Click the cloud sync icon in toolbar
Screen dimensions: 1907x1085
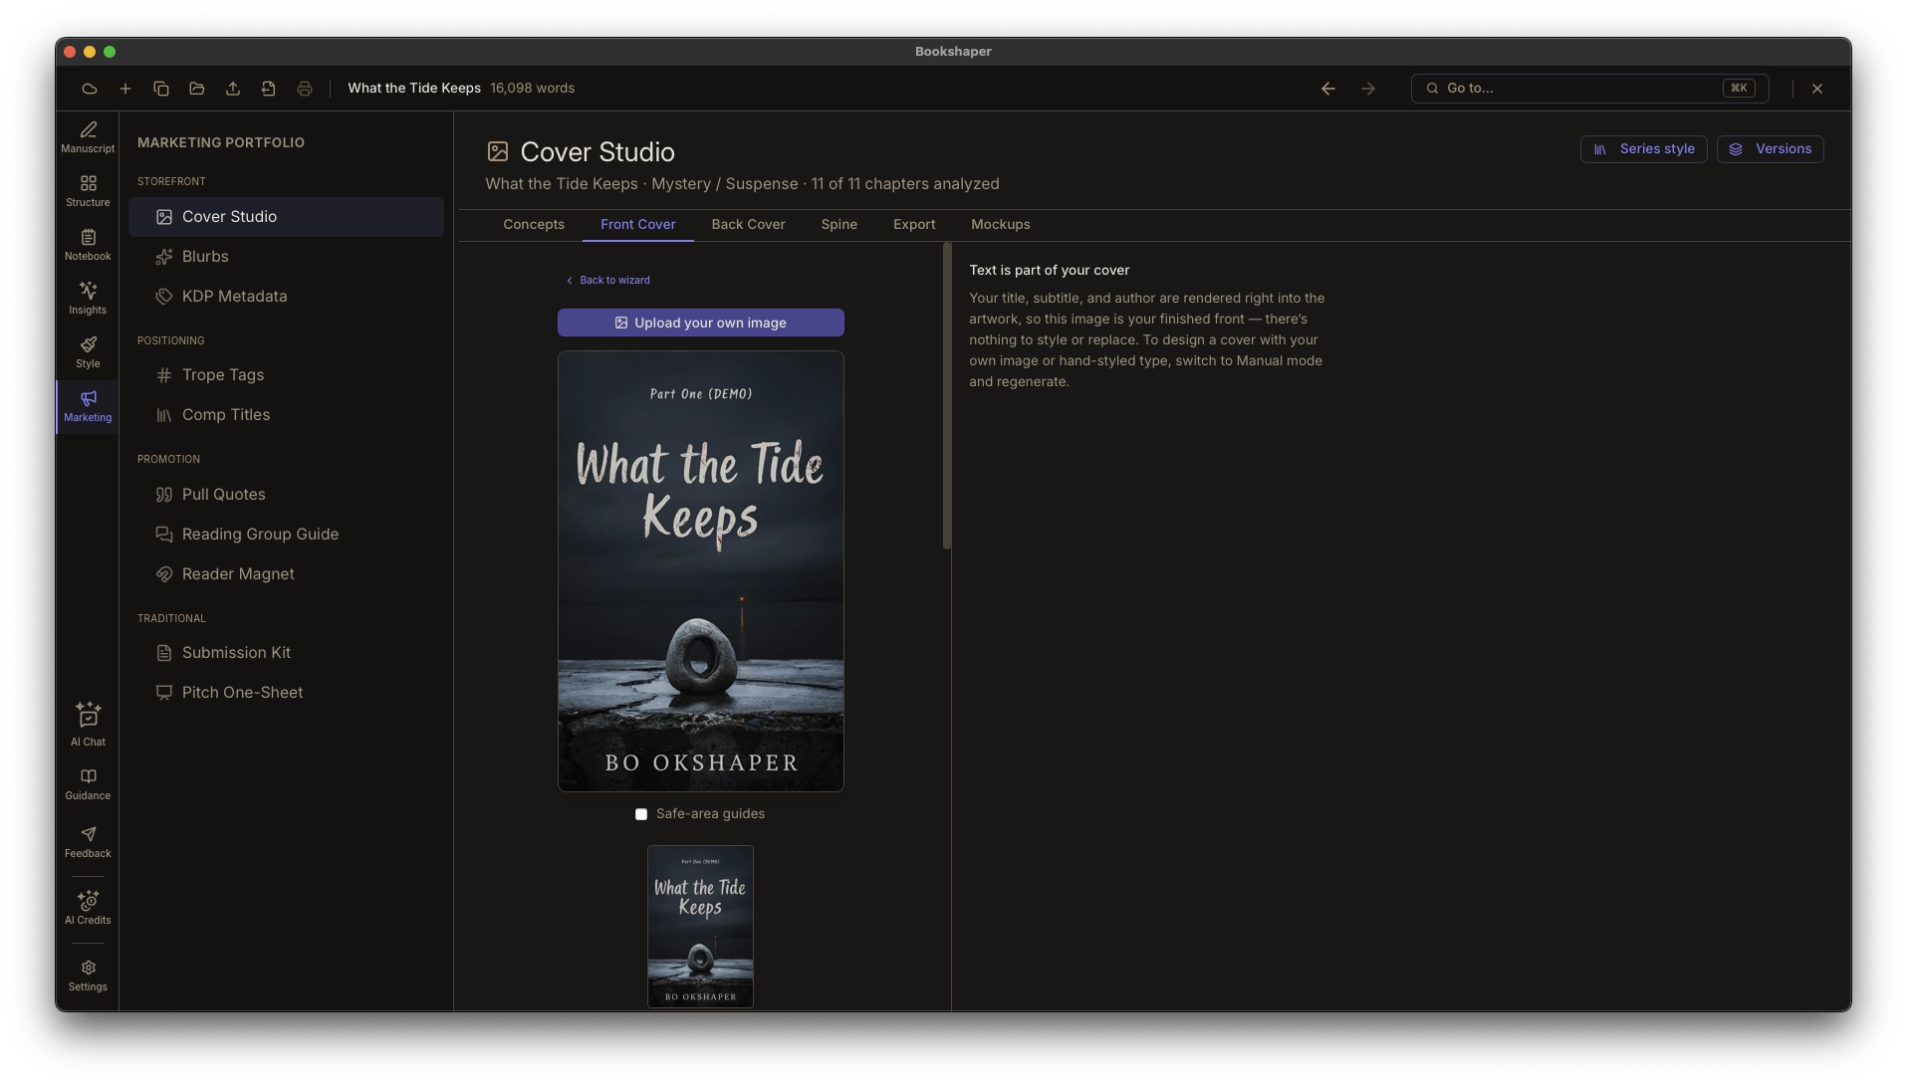pos(90,89)
